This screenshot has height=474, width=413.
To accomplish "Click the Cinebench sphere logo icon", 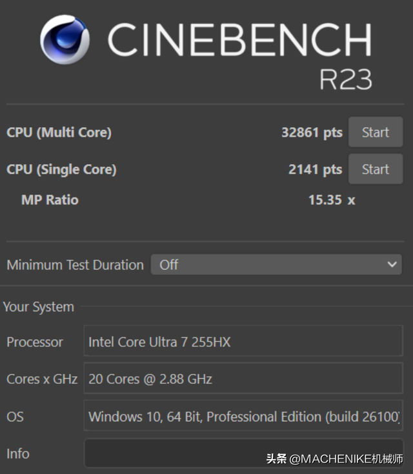I will point(65,39).
